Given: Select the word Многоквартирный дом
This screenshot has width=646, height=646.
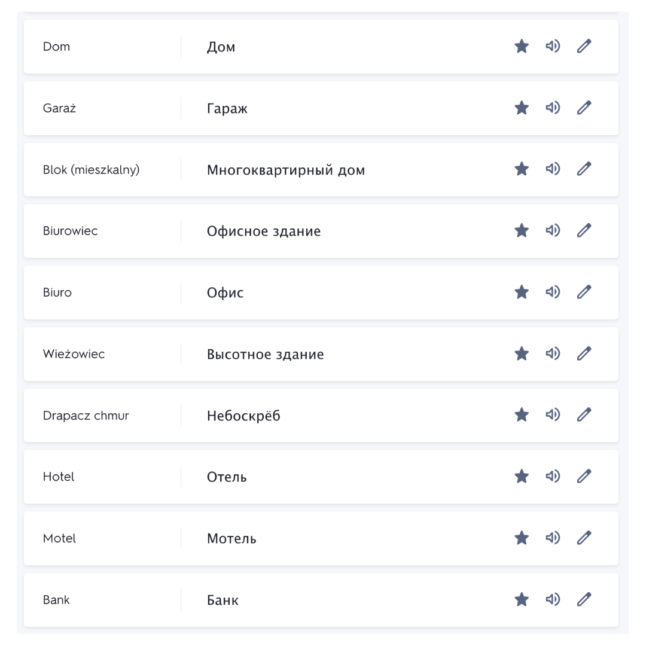Looking at the screenshot, I should [286, 170].
